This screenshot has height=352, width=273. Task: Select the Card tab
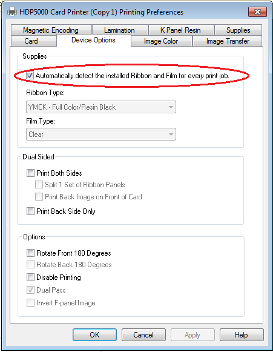(31, 41)
